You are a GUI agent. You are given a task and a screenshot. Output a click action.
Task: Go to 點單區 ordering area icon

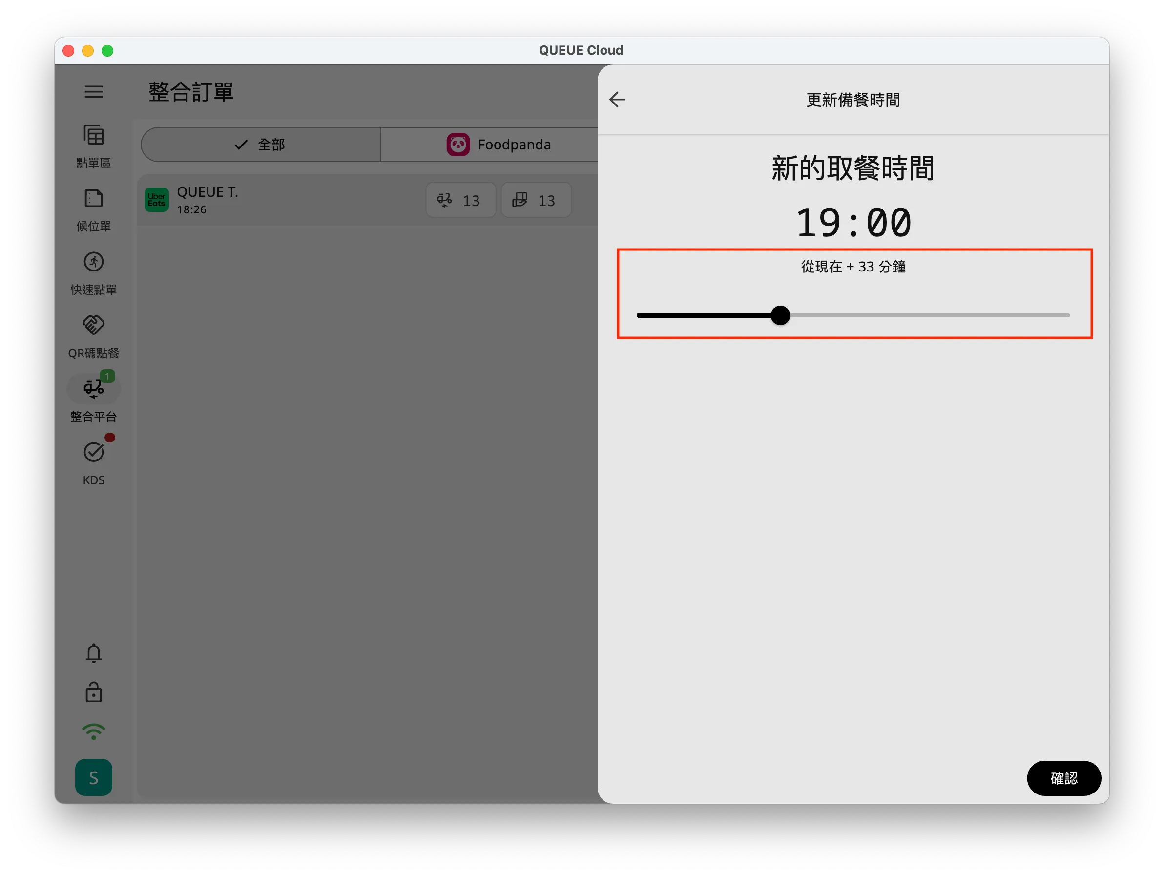click(94, 136)
